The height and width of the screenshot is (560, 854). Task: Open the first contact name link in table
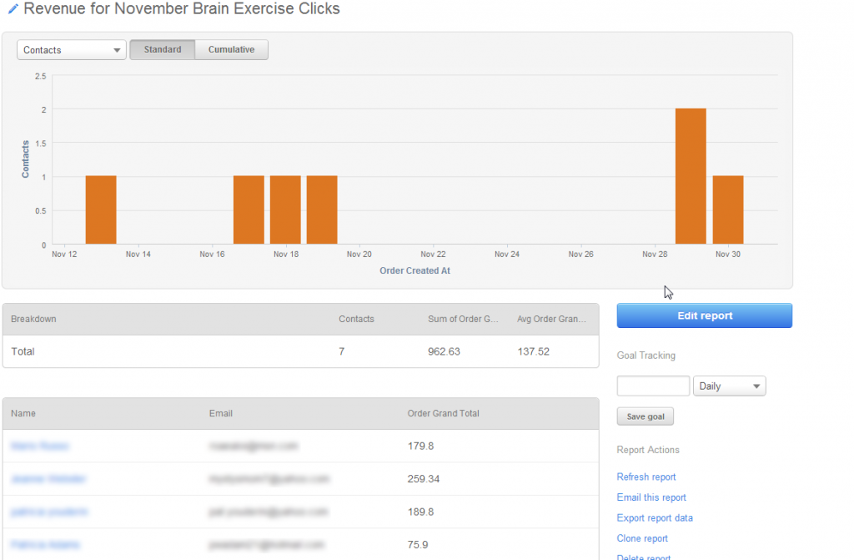coord(40,446)
